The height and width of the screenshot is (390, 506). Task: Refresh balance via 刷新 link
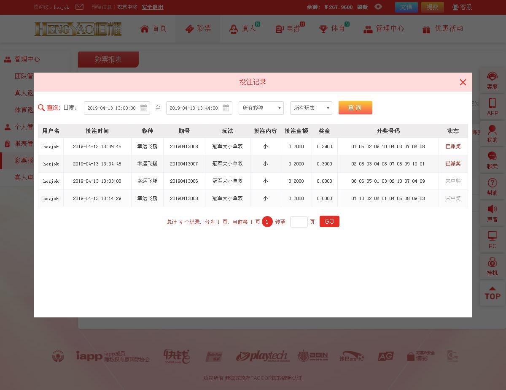pos(362,7)
